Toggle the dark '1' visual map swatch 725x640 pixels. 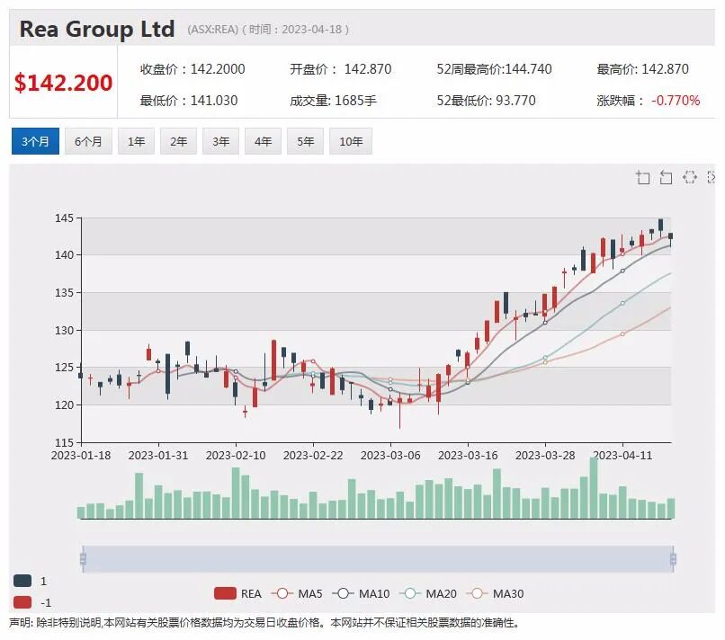(22, 581)
